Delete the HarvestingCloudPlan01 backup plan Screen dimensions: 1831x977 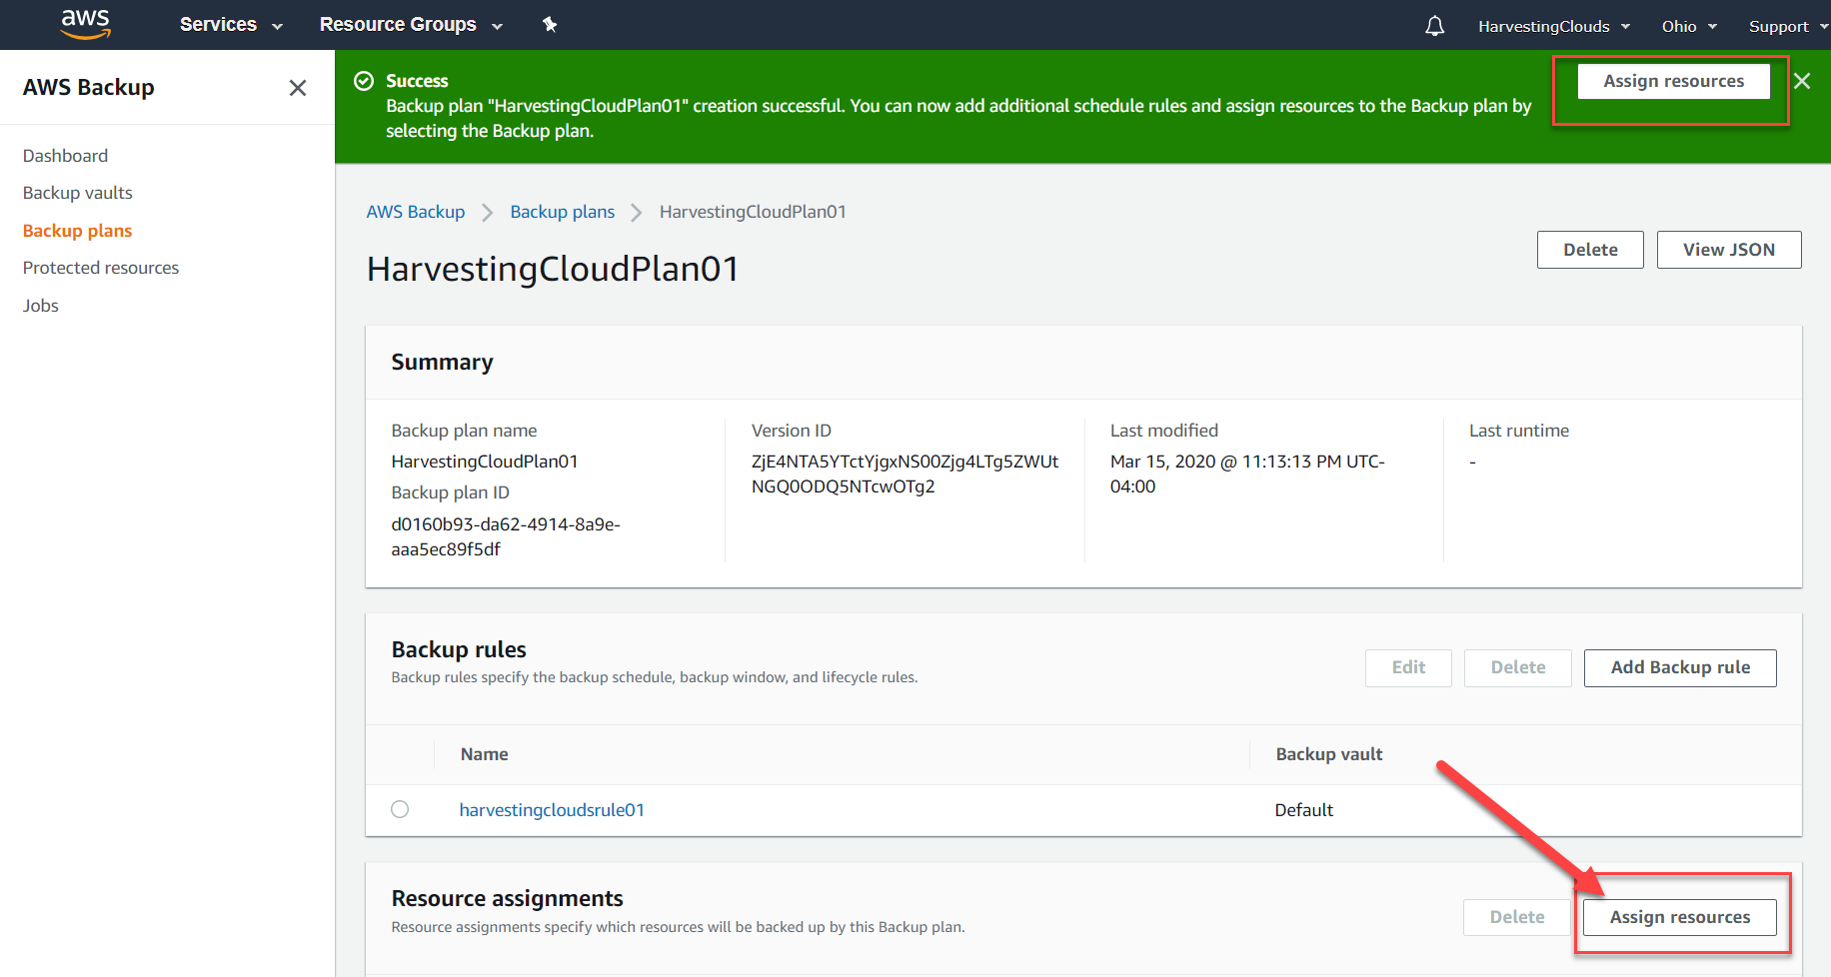click(x=1590, y=250)
